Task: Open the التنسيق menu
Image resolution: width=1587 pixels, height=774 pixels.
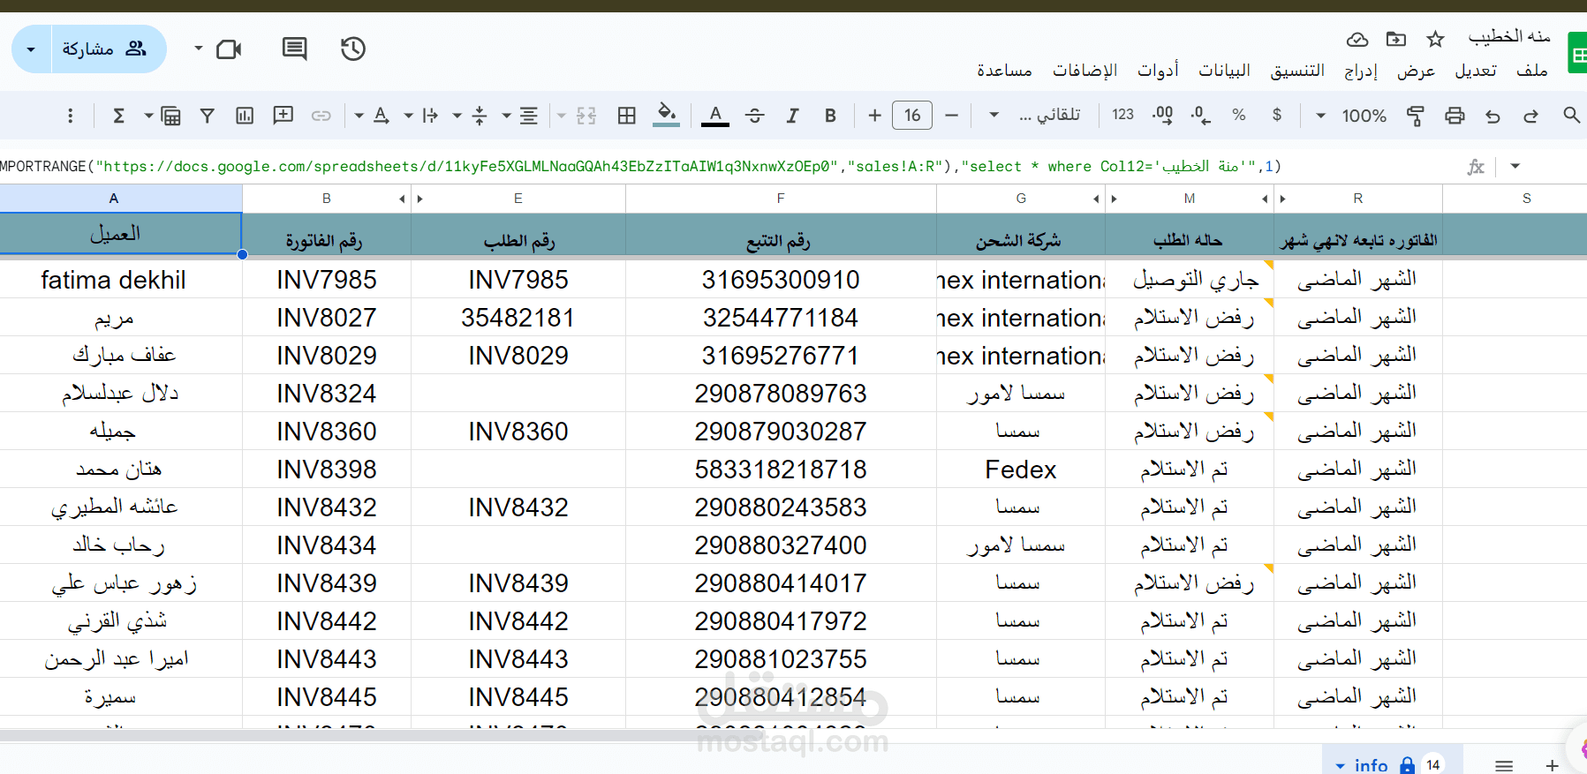Action: tap(1297, 71)
